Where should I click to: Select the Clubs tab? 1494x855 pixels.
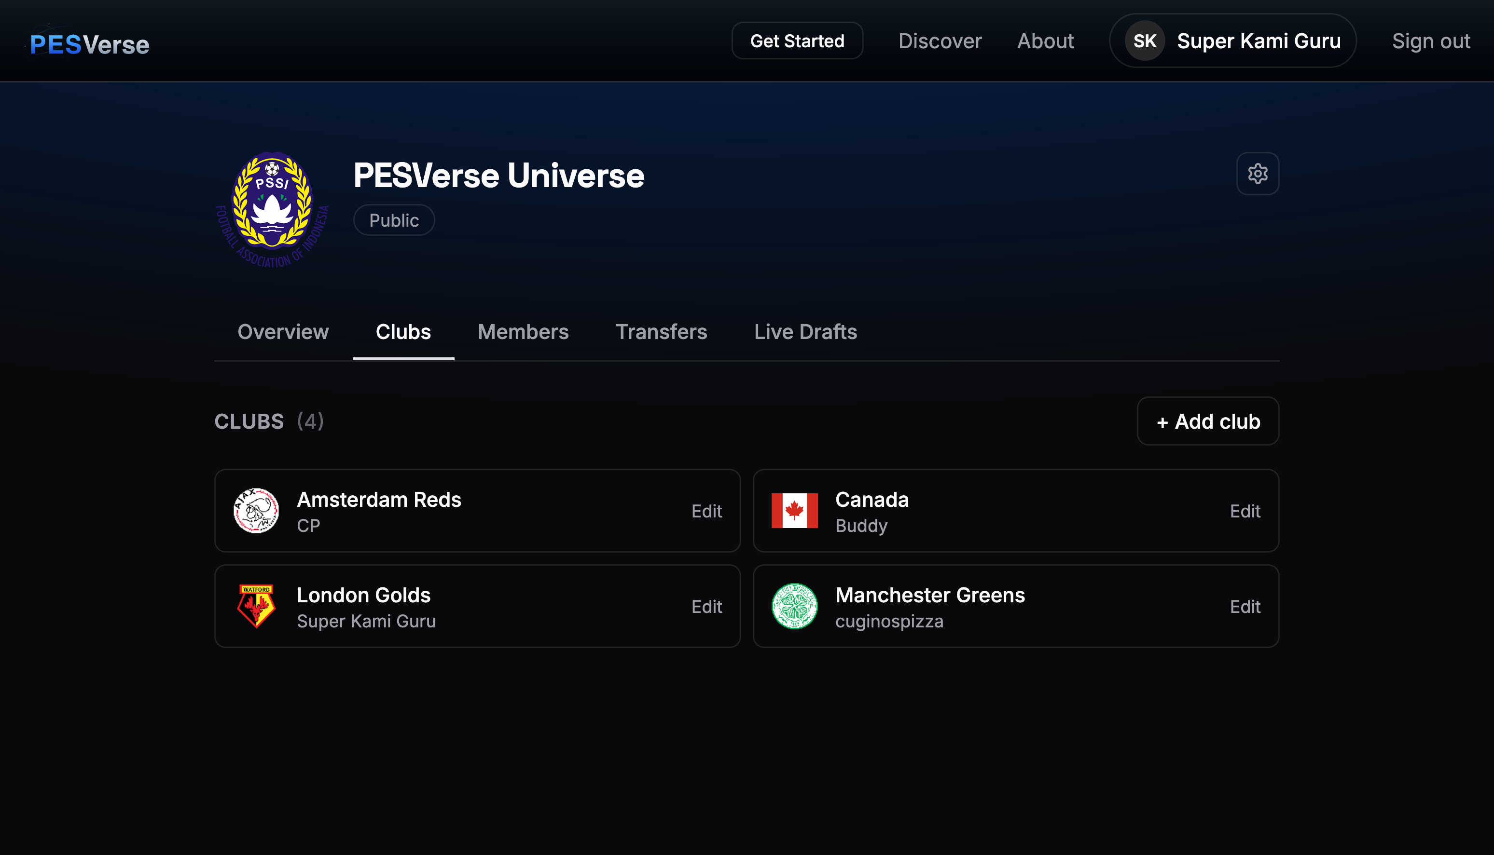(x=403, y=332)
